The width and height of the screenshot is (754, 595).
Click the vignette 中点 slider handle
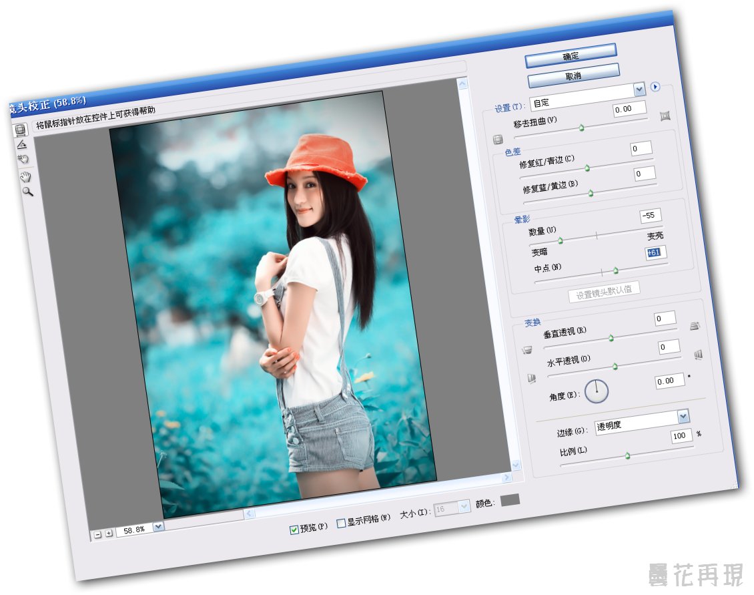tap(615, 270)
